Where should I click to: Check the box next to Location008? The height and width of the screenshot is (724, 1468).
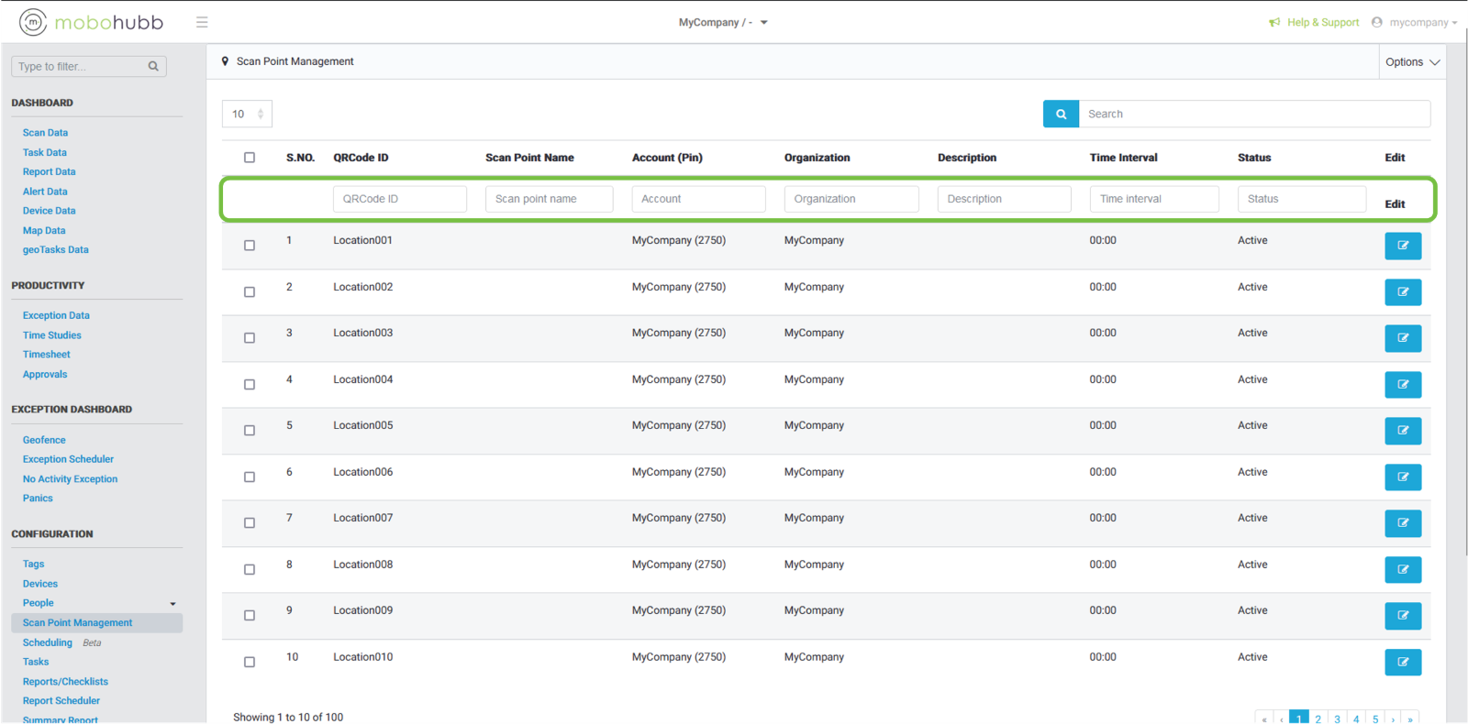[x=250, y=569]
